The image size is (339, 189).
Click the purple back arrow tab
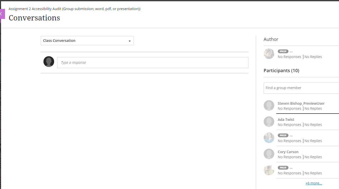pos(2,14)
